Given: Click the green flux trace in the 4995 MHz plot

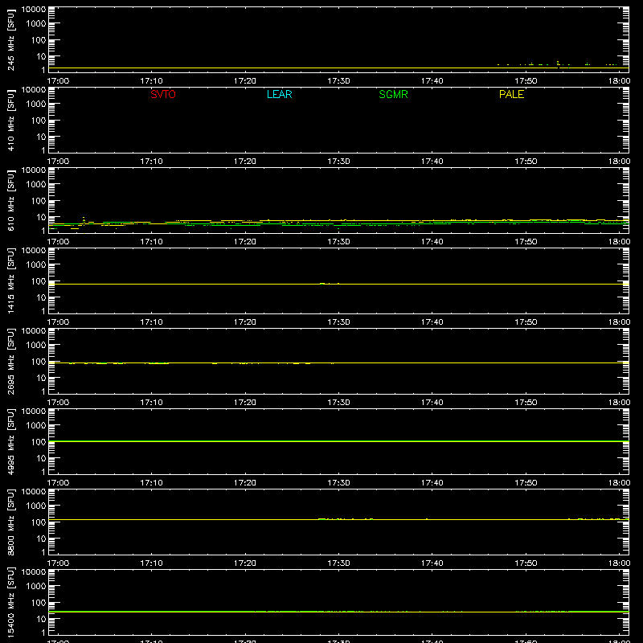Looking at the screenshot, I should tap(338, 441).
